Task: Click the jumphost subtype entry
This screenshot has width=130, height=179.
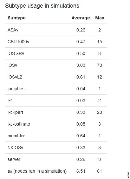Action: pyautogui.click(x=16, y=89)
